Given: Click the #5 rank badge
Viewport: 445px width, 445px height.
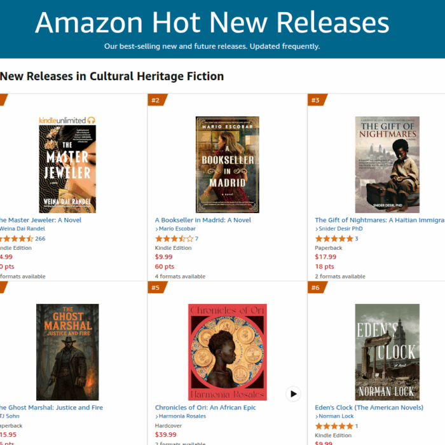Looking at the screenshot, I should point(157,287).
